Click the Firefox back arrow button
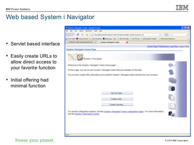This screenshot has height=145, width=194. coord(68,35)
